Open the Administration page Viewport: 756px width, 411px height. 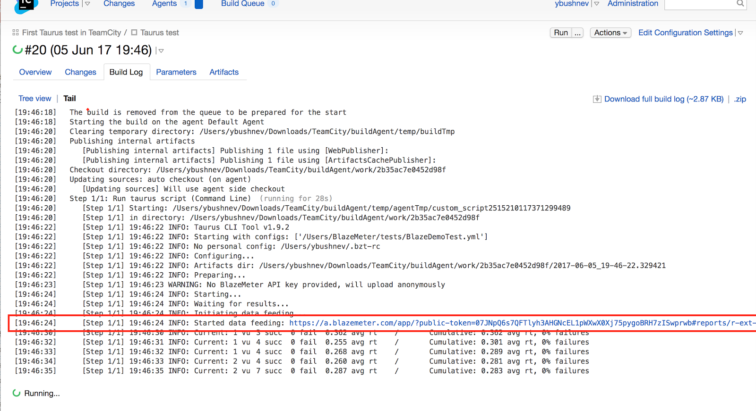(633, 4)
